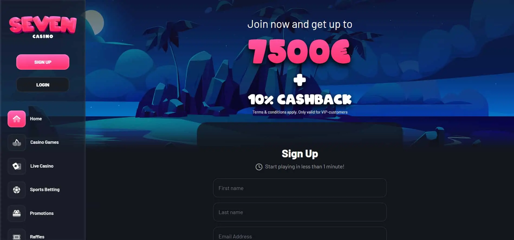Open Sports Betting menu label
The height and width of the screenshot is (240, 514).
(x=45, y=189)
